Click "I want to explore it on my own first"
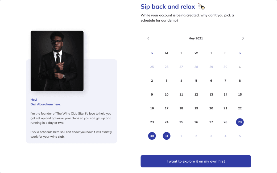 pyautogui.click(x=196, y=161)
